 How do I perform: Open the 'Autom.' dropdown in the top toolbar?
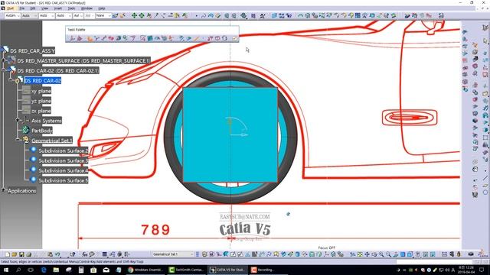tap(12, 15)
